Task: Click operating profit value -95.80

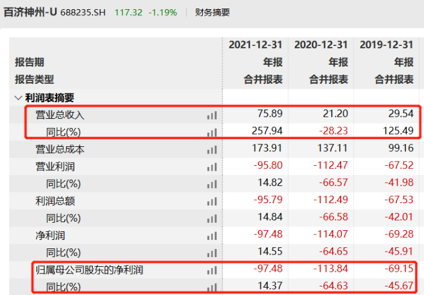Action: click(x=268, y=165)
